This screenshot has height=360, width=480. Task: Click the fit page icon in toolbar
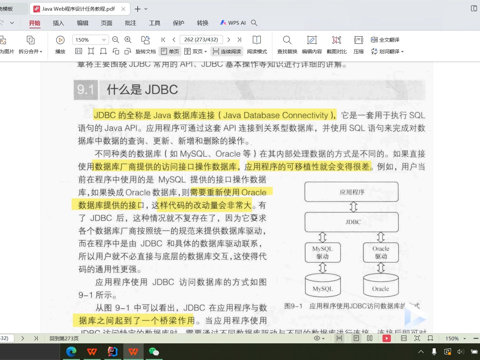(x=91, y=51)
